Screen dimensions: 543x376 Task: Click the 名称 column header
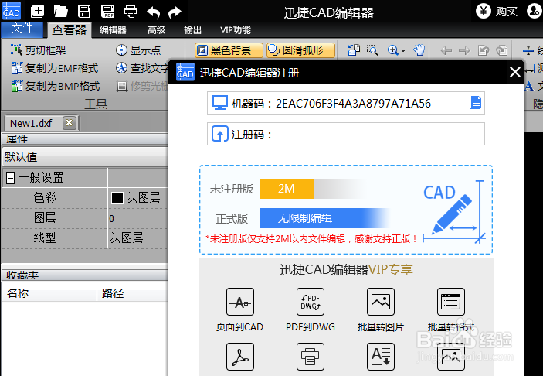pyautogui.click(x=49, y=293)
